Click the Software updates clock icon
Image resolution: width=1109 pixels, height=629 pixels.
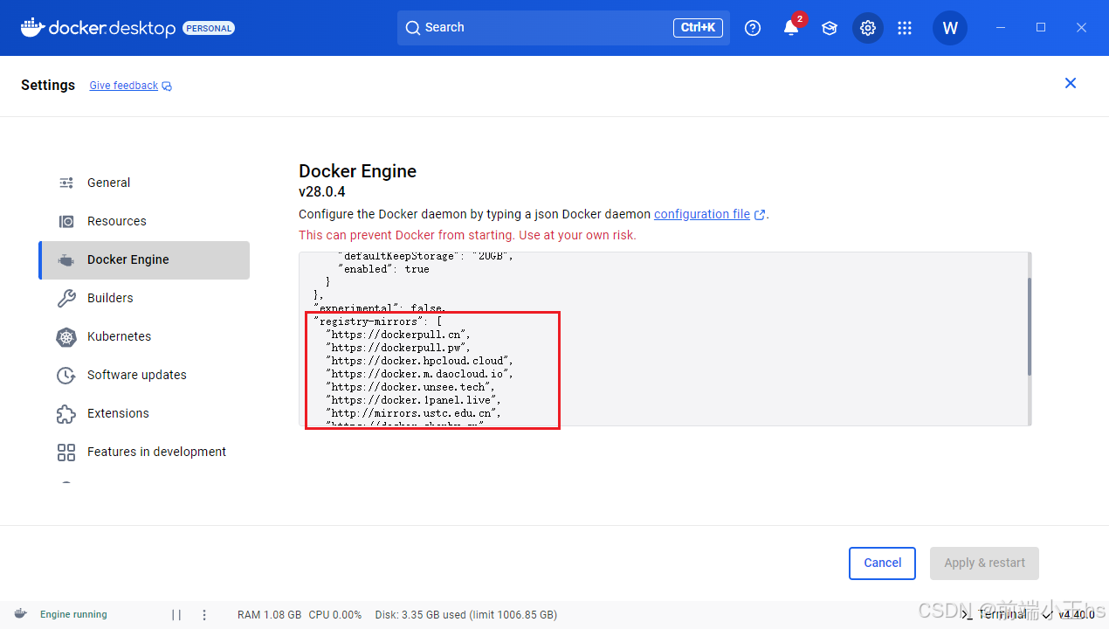[66, 375]
